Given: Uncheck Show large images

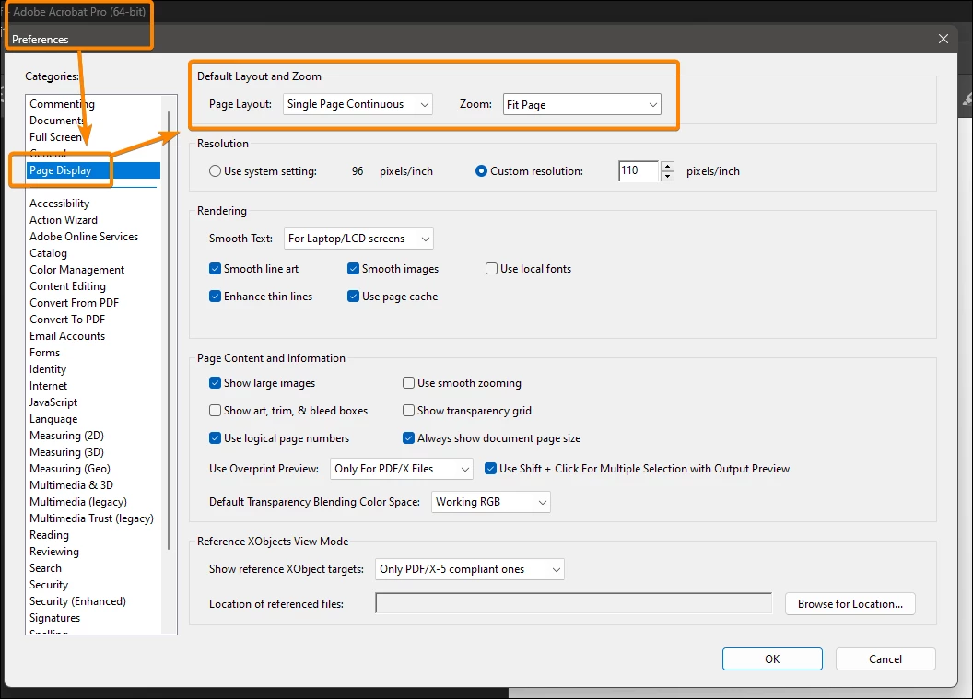Looking at the screenshot, I should 215,383.
